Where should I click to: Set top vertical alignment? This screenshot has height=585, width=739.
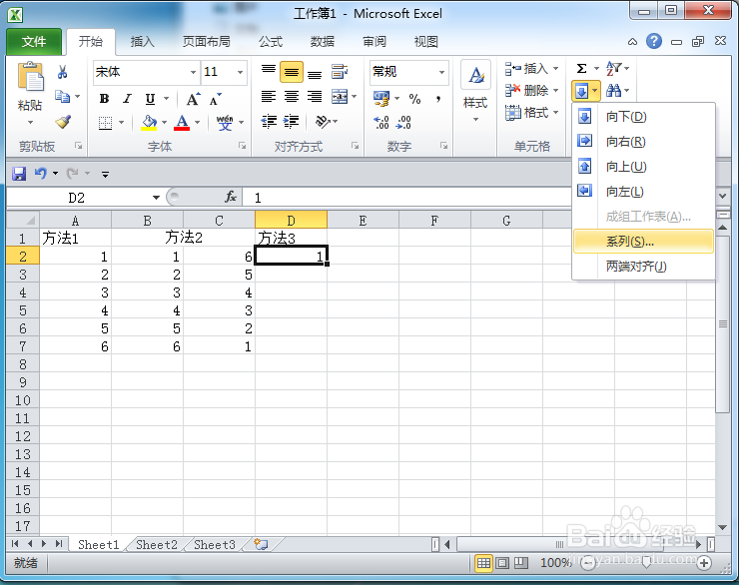(x=269, y=72)
